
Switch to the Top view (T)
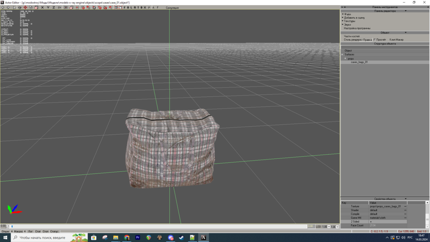(x=138, y=7)
